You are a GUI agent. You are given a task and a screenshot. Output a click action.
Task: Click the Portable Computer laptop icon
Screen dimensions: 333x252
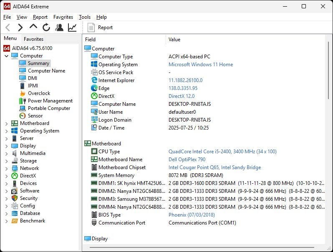pyautogui.click(x=23, y=108)
